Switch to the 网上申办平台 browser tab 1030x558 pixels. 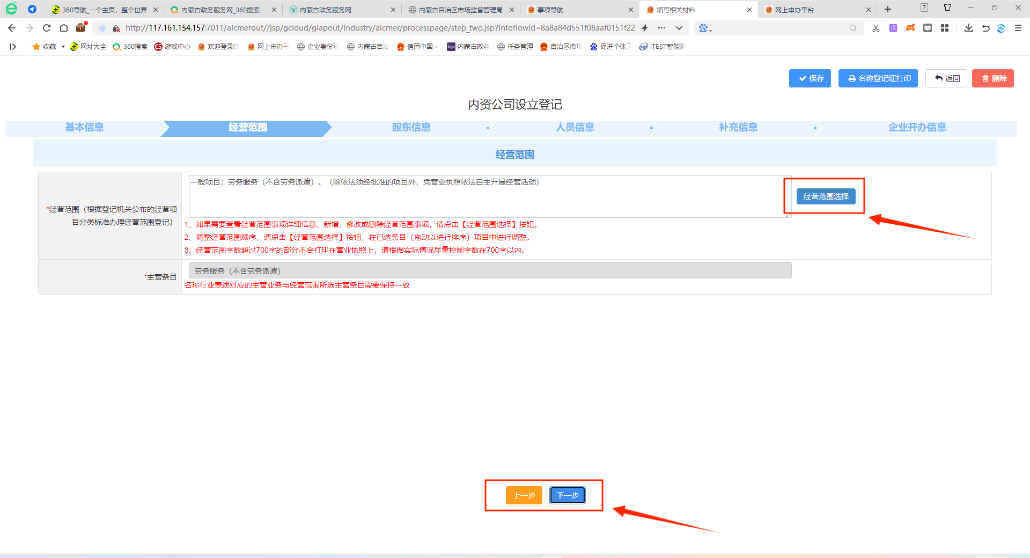pyautogui.click(x=794, y=10)
